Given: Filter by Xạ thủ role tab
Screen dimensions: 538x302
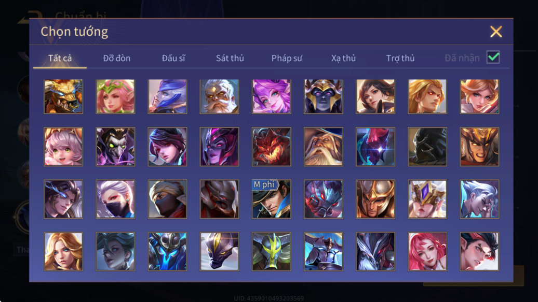Looking at the screenshot, I should click(343, 58).
